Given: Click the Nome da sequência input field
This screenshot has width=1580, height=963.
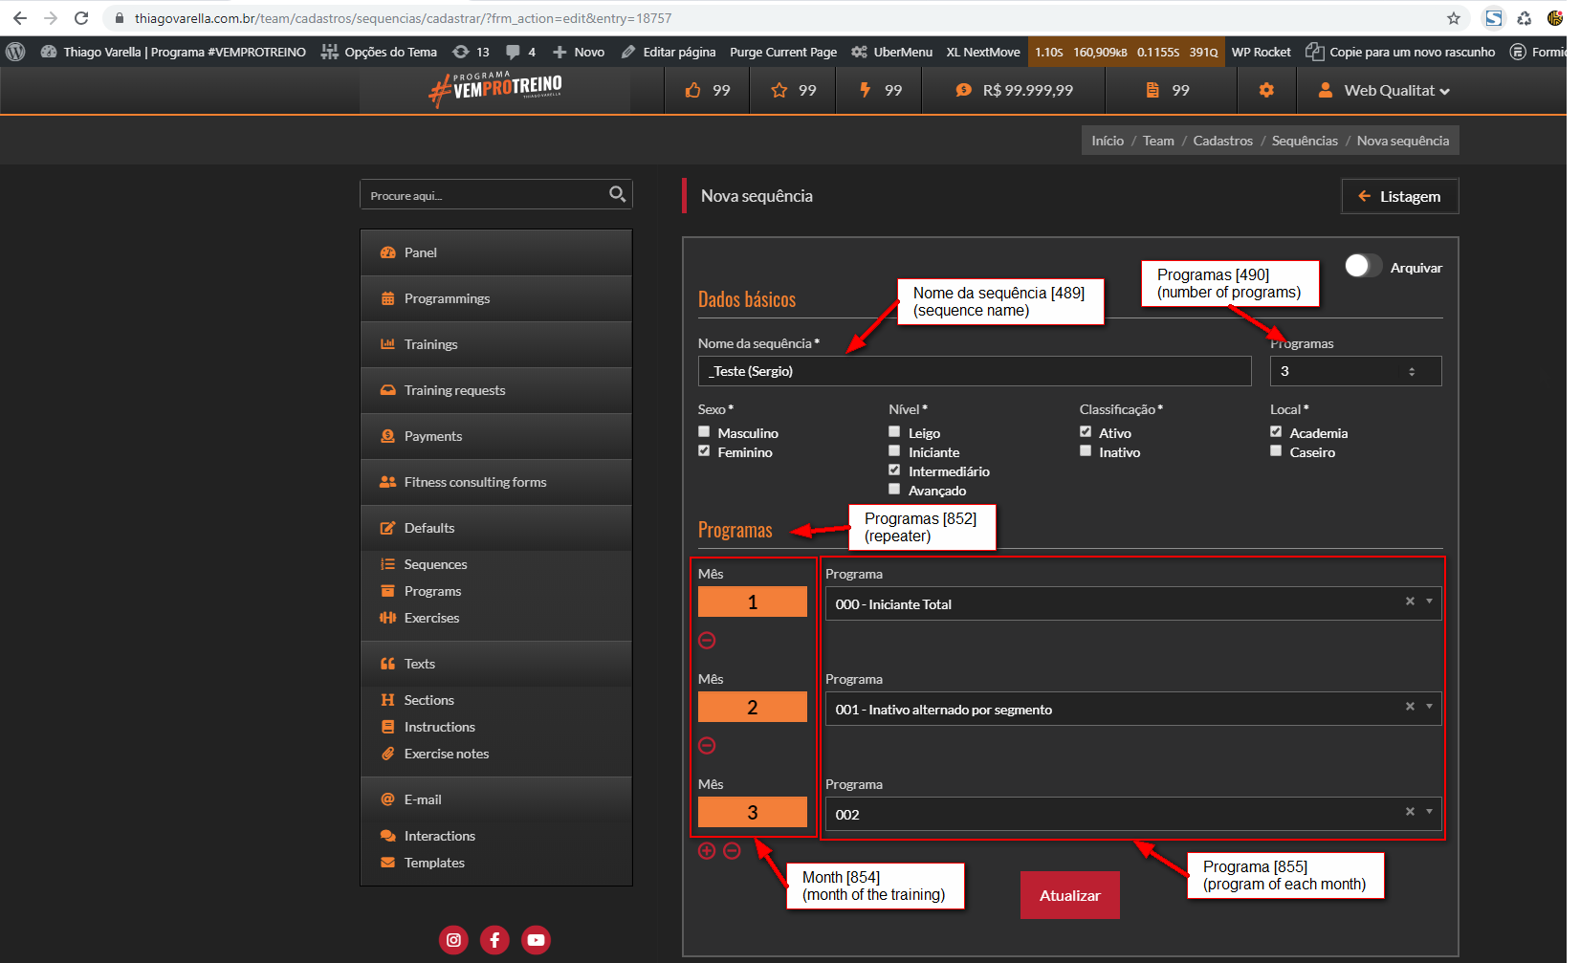Looking at the screenshot, I should point(975,371).
